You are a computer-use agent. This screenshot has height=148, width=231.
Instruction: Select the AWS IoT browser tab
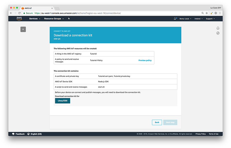tap(37, 8)
